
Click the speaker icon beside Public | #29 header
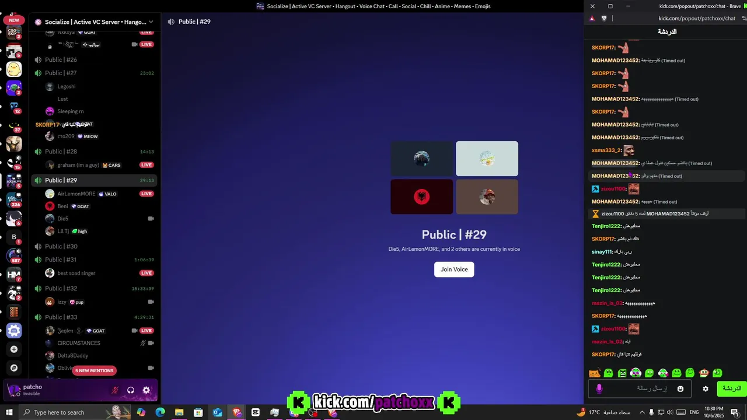[171, 22]
